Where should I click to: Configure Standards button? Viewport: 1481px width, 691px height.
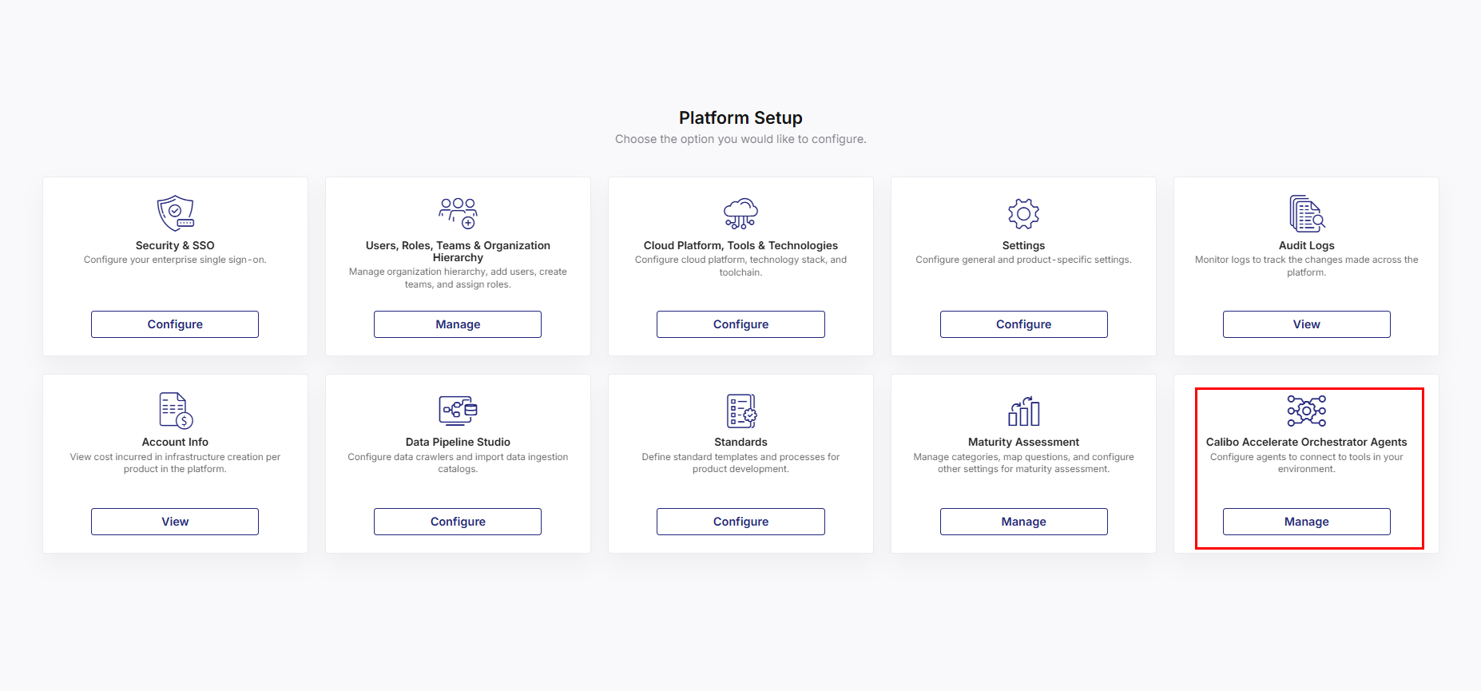(740, 522)
